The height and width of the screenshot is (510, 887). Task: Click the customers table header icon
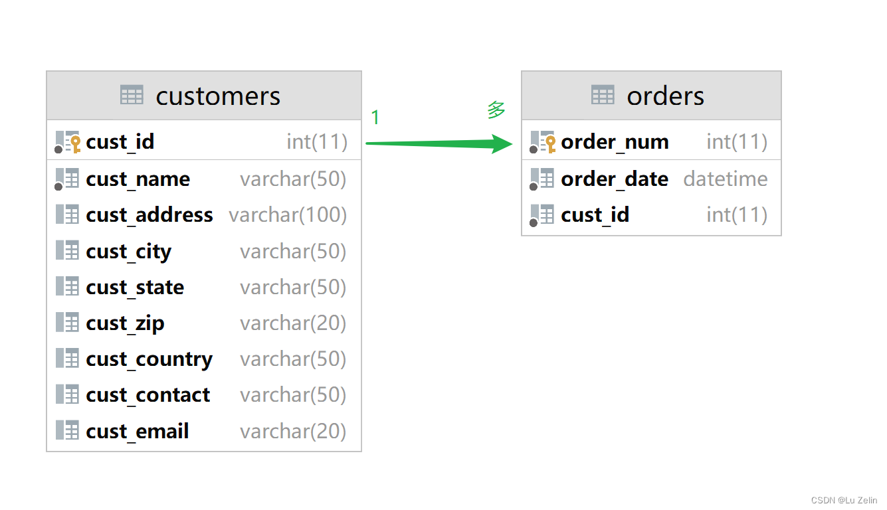pos(132,95)
